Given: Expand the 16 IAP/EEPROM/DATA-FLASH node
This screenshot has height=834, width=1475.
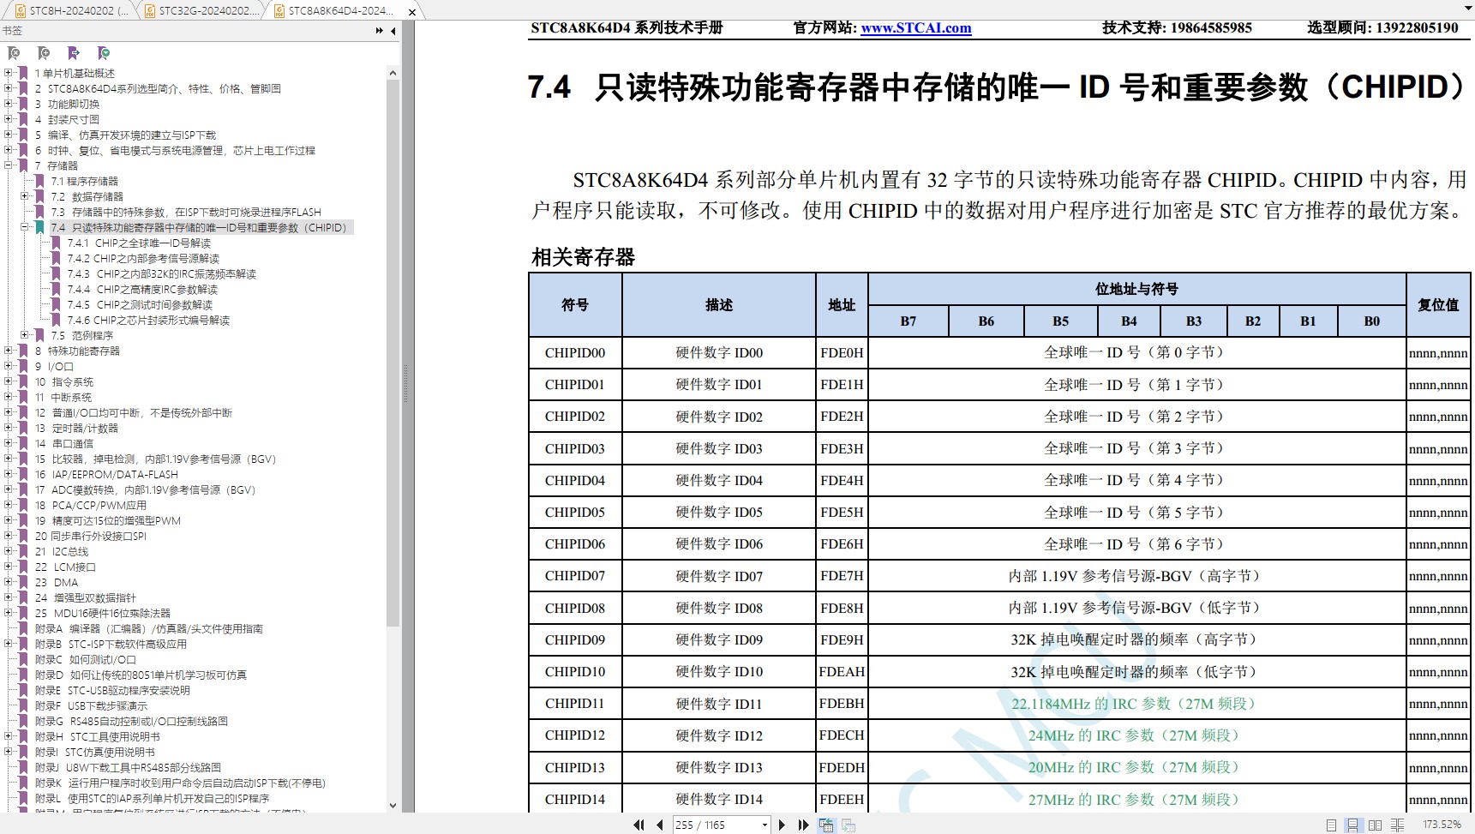Looking at the screenshot, I should [x=9, y=474].
